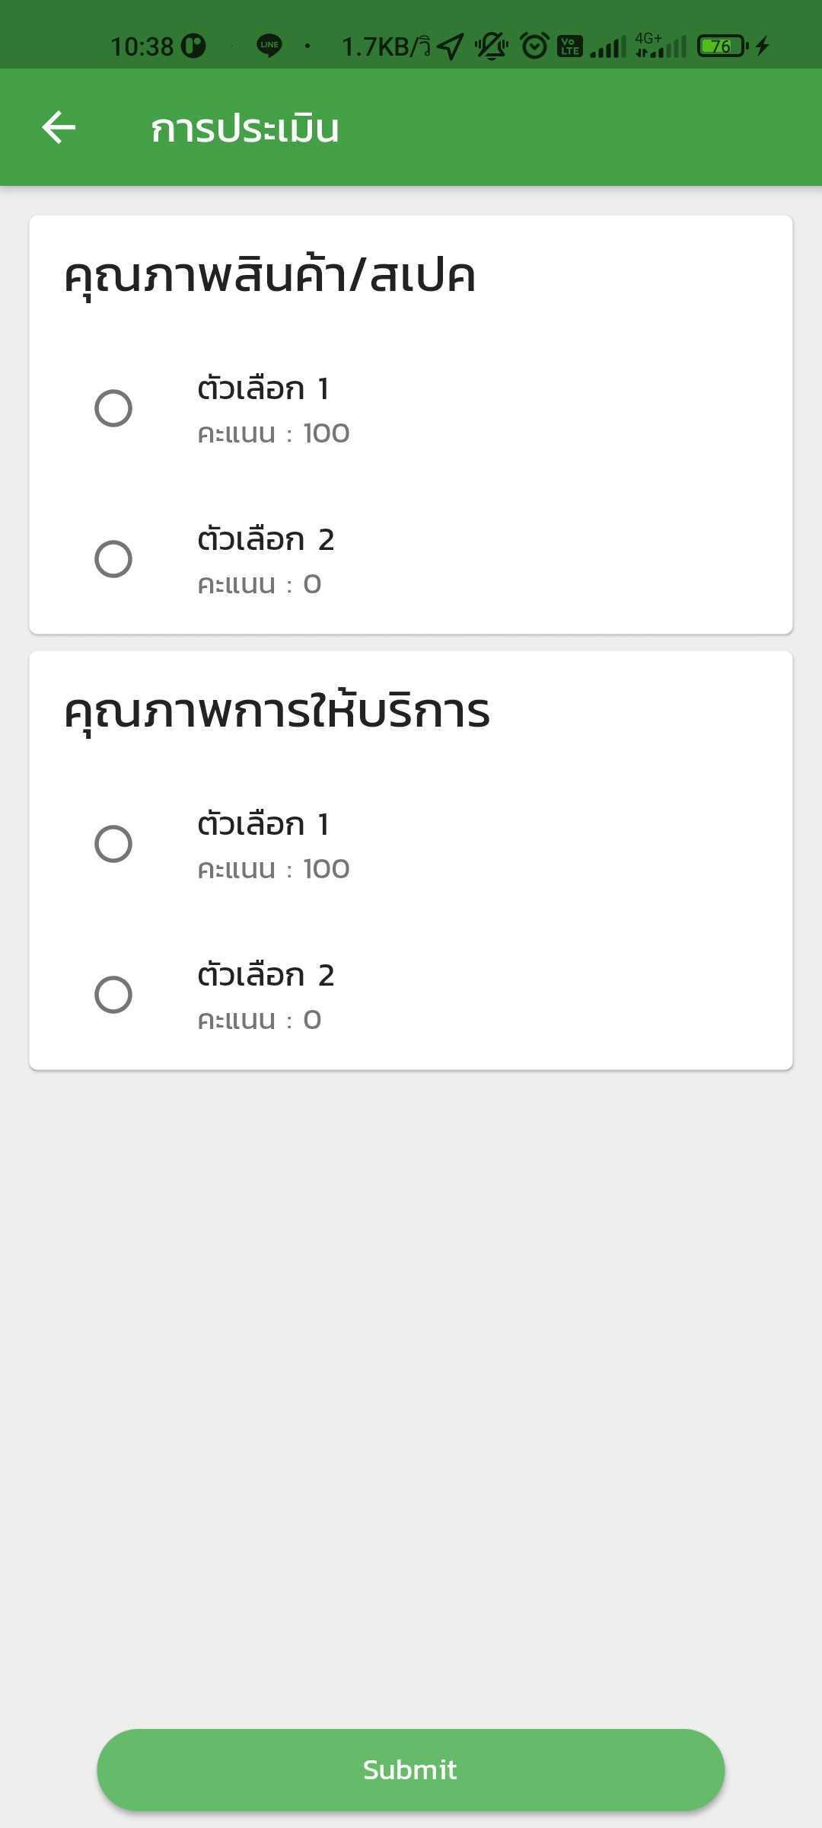The image size is (822, 1828).
Task: Tap the charging lightning bolt icon
Action: 763,46
